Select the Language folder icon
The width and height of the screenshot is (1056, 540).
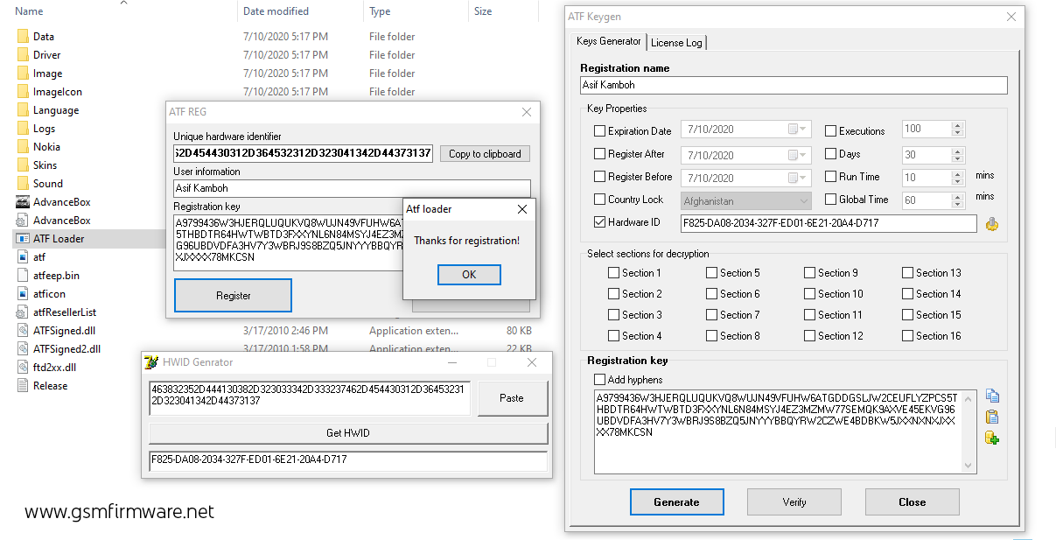click(x=23, y=110)
